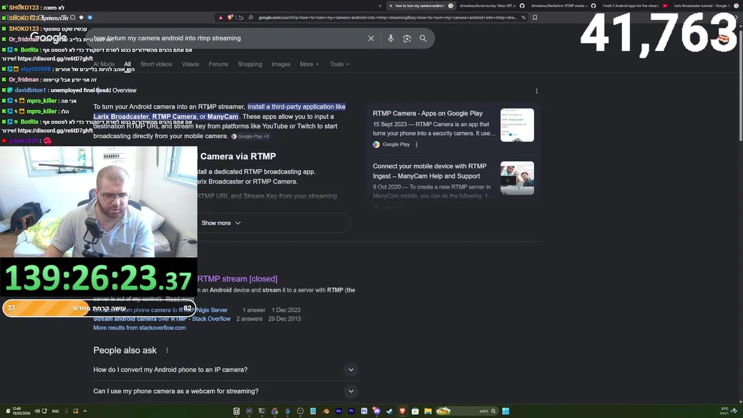Viewport: 743px width, 418px height.
Task: Switch to Brave browser in taskbar
Action: coord(402,411)
